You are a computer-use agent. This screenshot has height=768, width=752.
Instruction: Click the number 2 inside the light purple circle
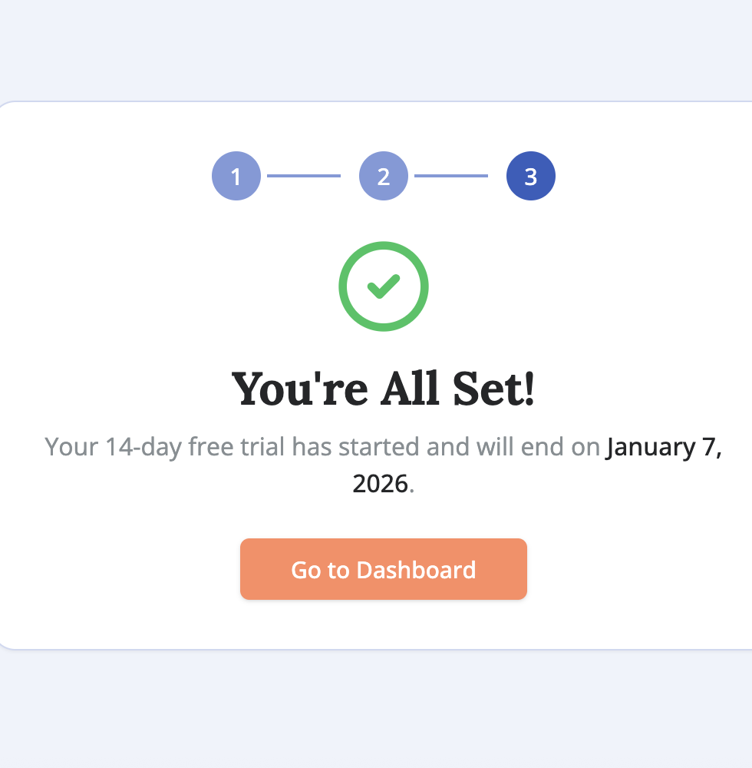pos(383,176)
